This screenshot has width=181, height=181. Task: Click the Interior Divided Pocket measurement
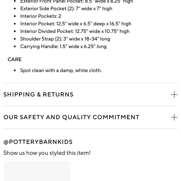point(75,31)
